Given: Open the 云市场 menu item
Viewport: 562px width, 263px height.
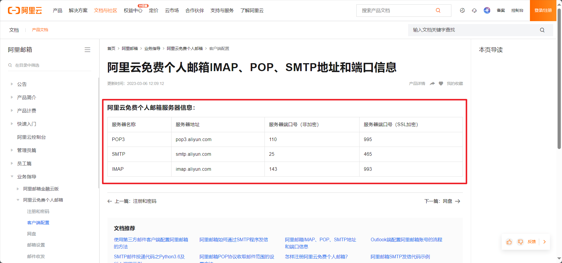Looking at the screenshot, I should pos(172,11).
